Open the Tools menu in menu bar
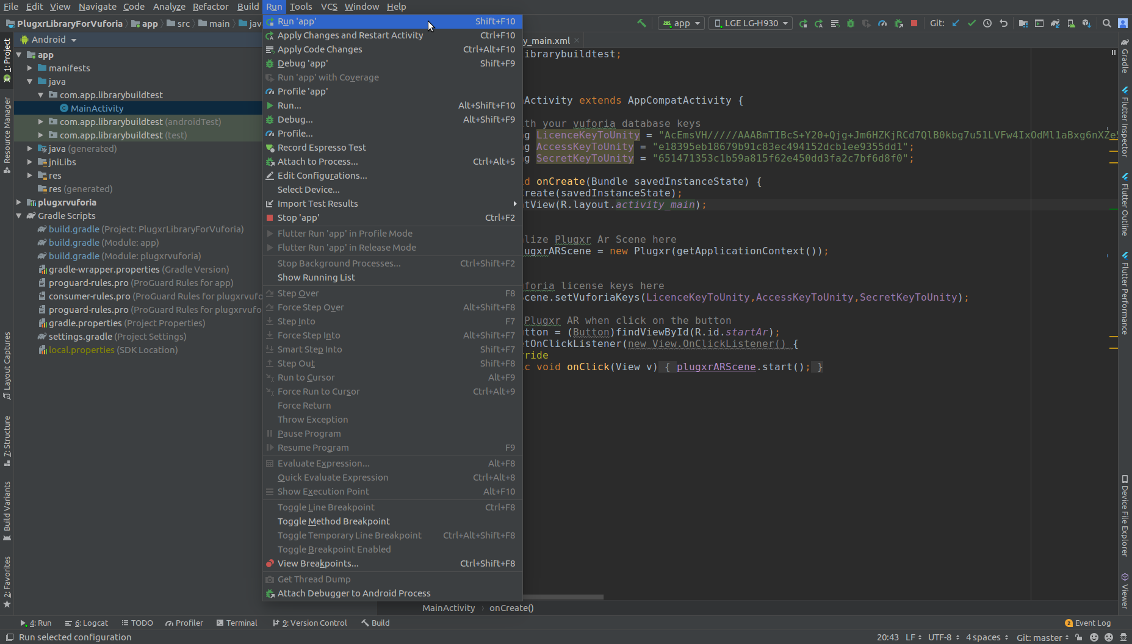This screenshot has width=1132, height=644. pos(301,7)
